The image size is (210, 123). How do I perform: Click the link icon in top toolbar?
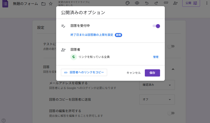(x=166, y=3)
